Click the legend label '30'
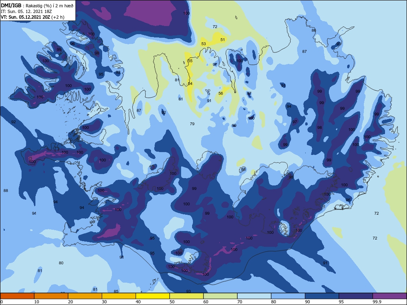Screen dimensions: 407x305 coord(104,302)
